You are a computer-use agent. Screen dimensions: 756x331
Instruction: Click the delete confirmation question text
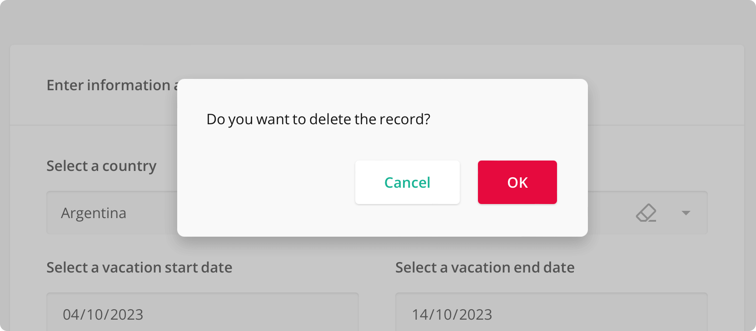coord(319,119)
